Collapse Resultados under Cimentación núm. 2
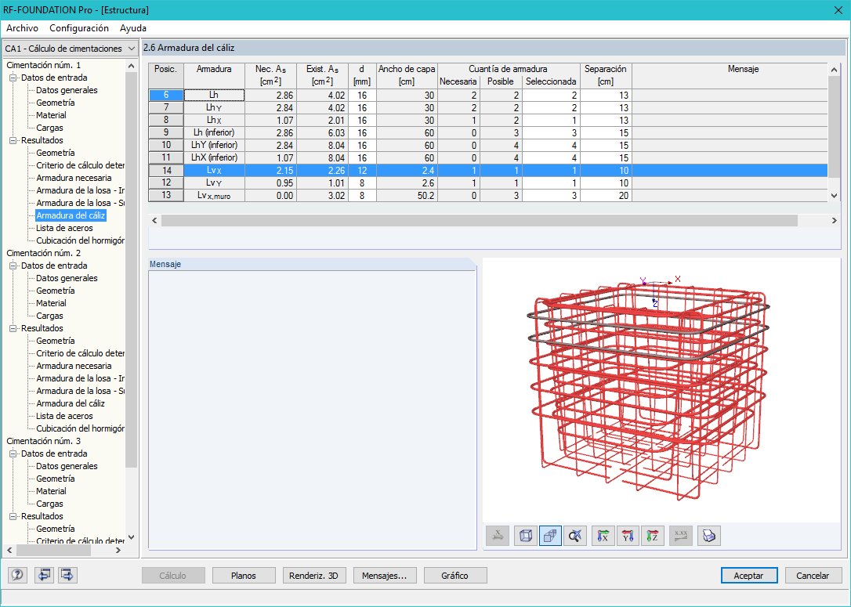Image resolution: width=851 pixels, height=607 pixels. (x=13, y=328)
